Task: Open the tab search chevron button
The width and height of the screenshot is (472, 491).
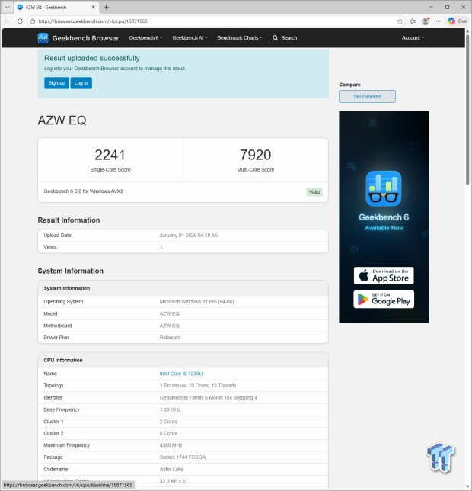Action: pyautogui.click(x=8, y=7)
